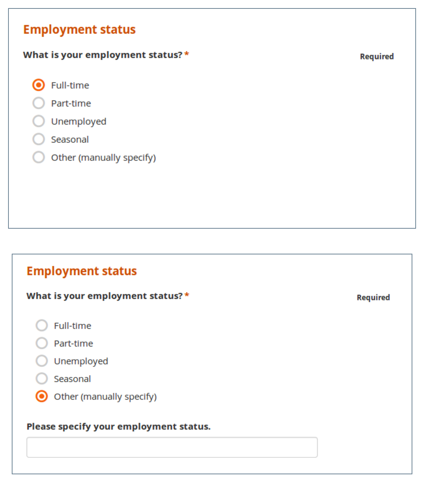Focus the employment status text field

point(172,447)
